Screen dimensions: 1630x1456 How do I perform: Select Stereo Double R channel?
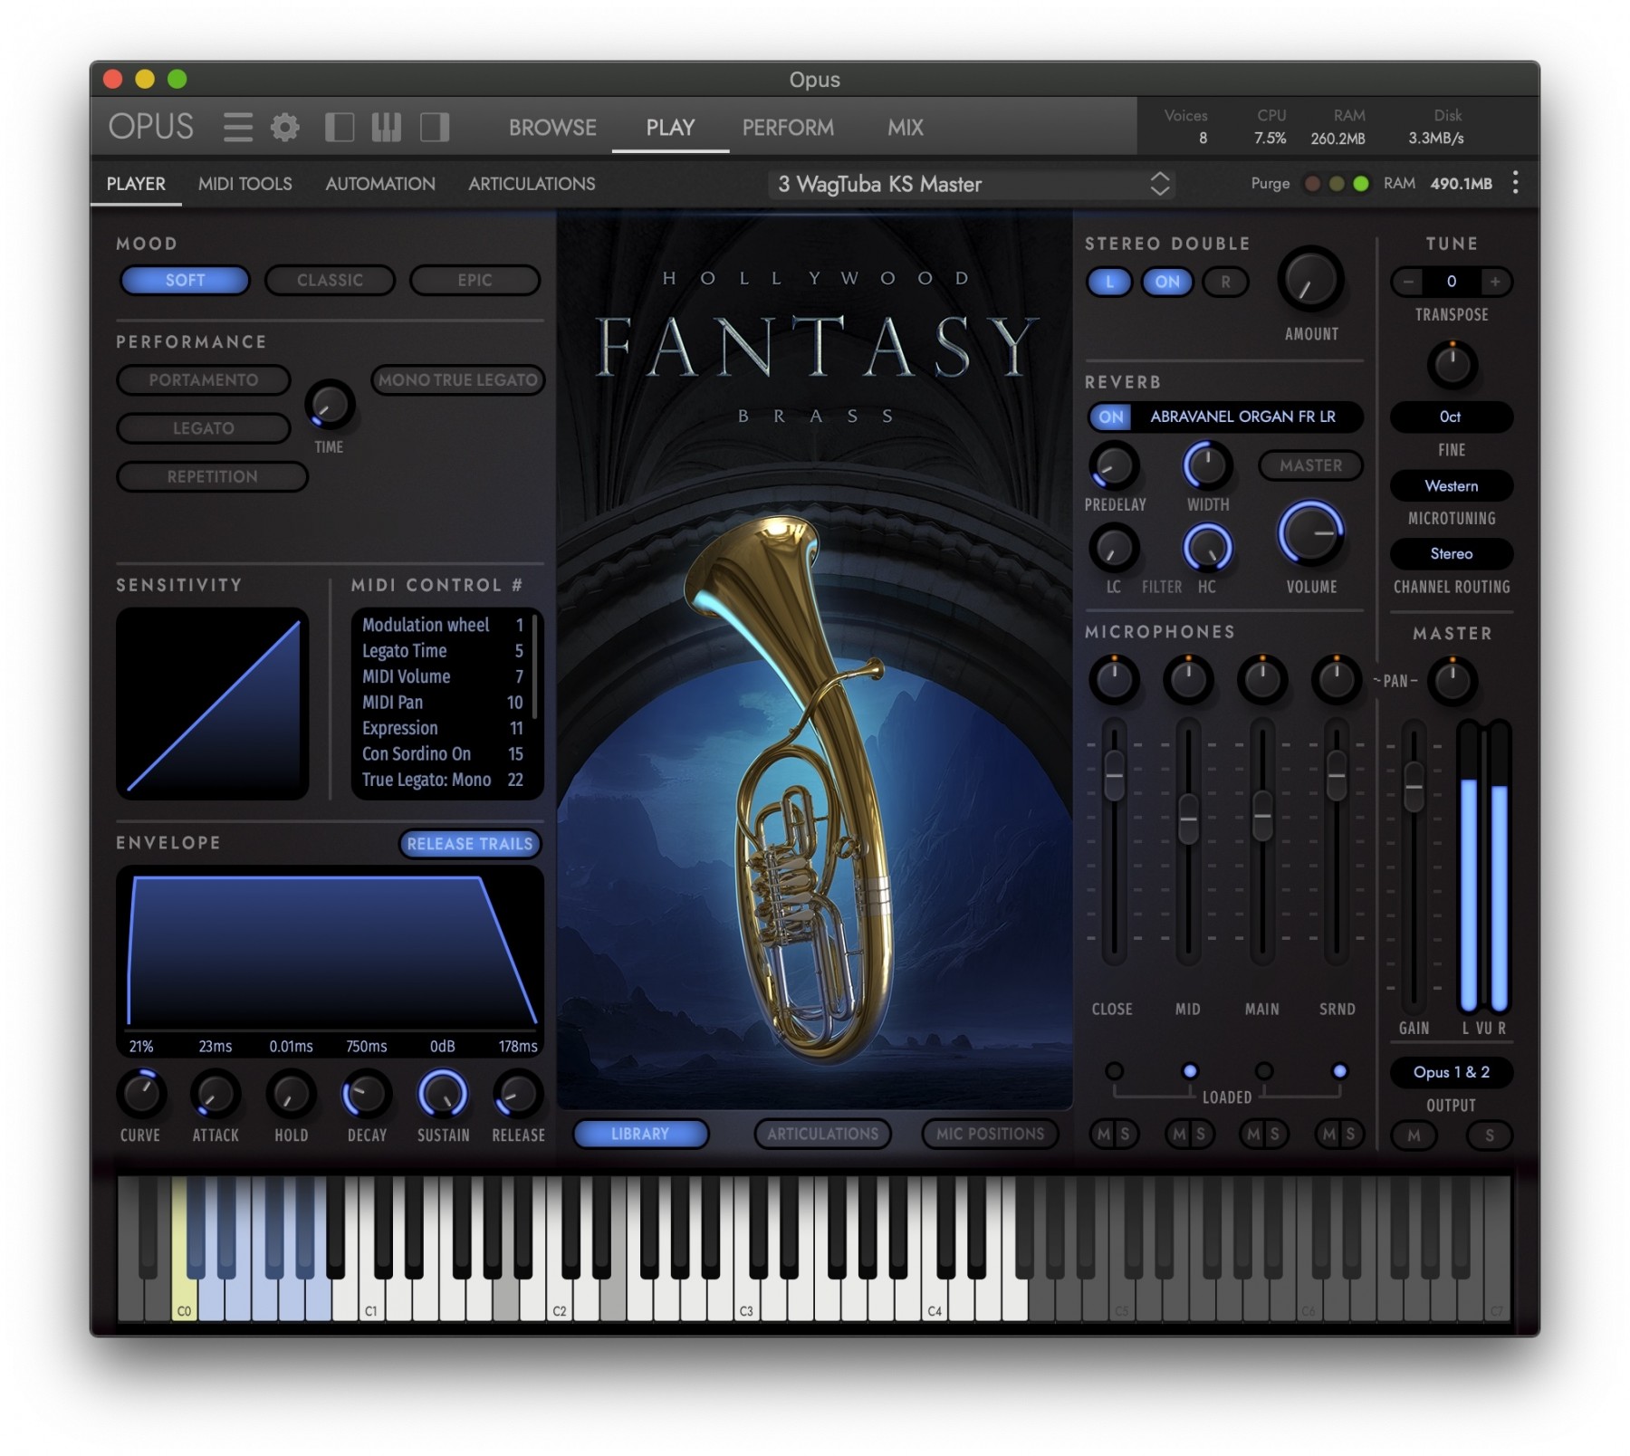coord(1225,282)
